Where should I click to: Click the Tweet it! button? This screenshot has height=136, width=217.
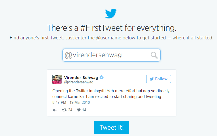coord(111,127)
